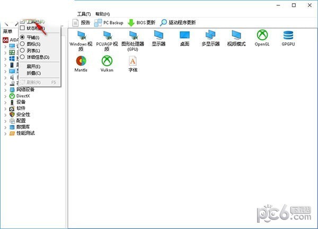The height and width of the screenshot is (229, 318).
Task: Select the Windows logo icon in tree
Action: tap(12, 59)
